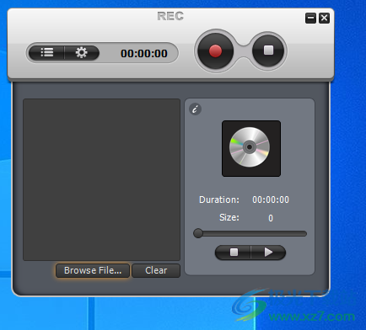Stop recording with the large stop button
Image resolution: width=366 pixels, height=330 pixels.
[268, 51]
